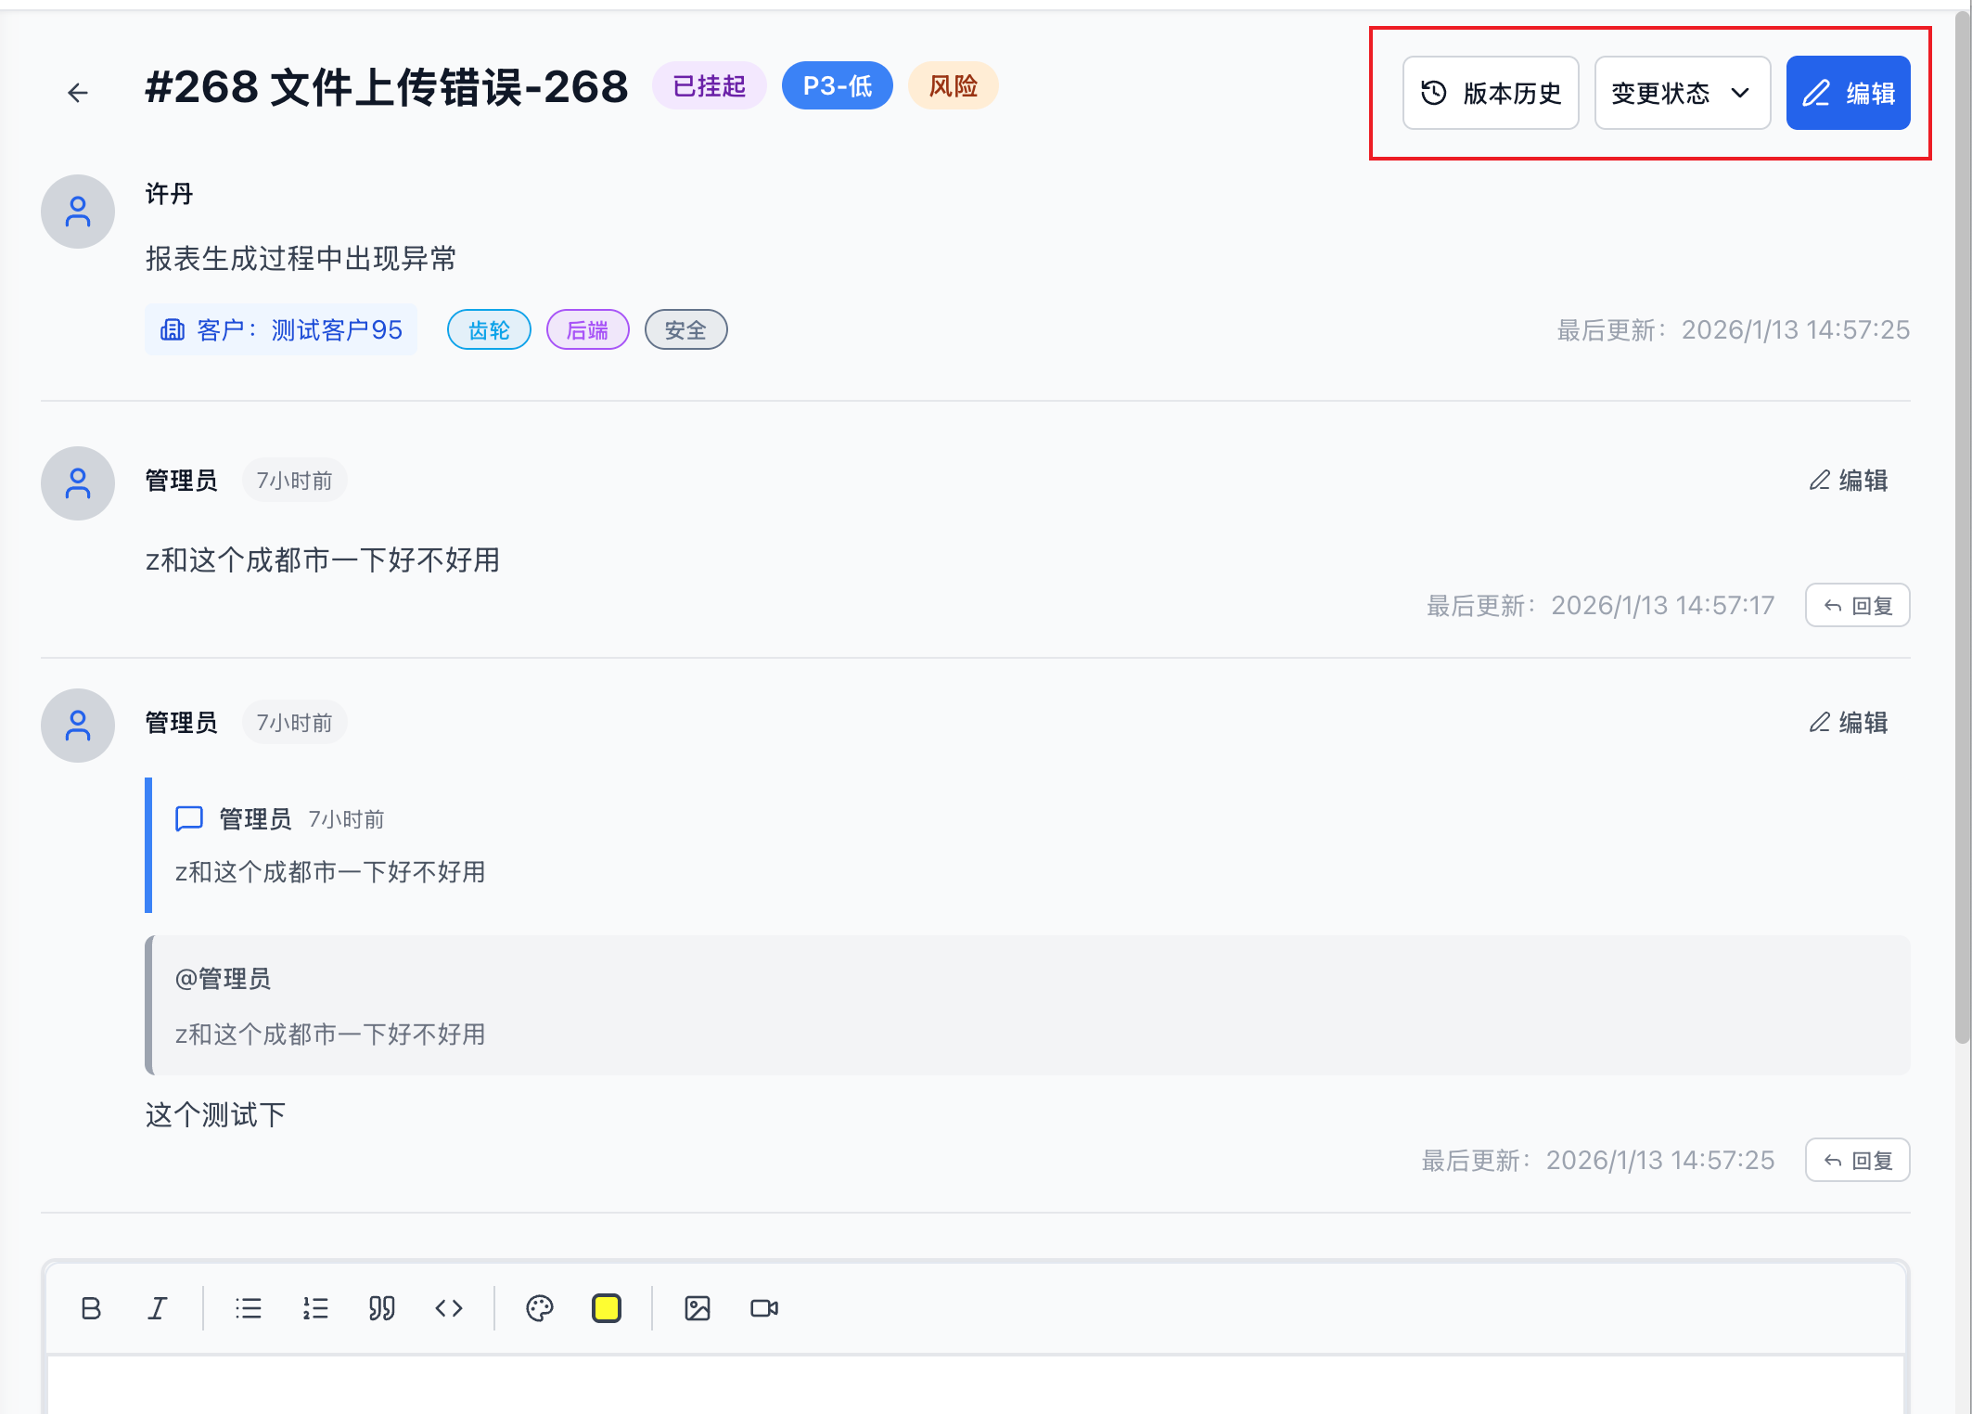Image resolution: width=1972 pixels, height=1414 pixels.
Task: Open the 变更状态 dropdown
Action: click(x=1682, y=93)
